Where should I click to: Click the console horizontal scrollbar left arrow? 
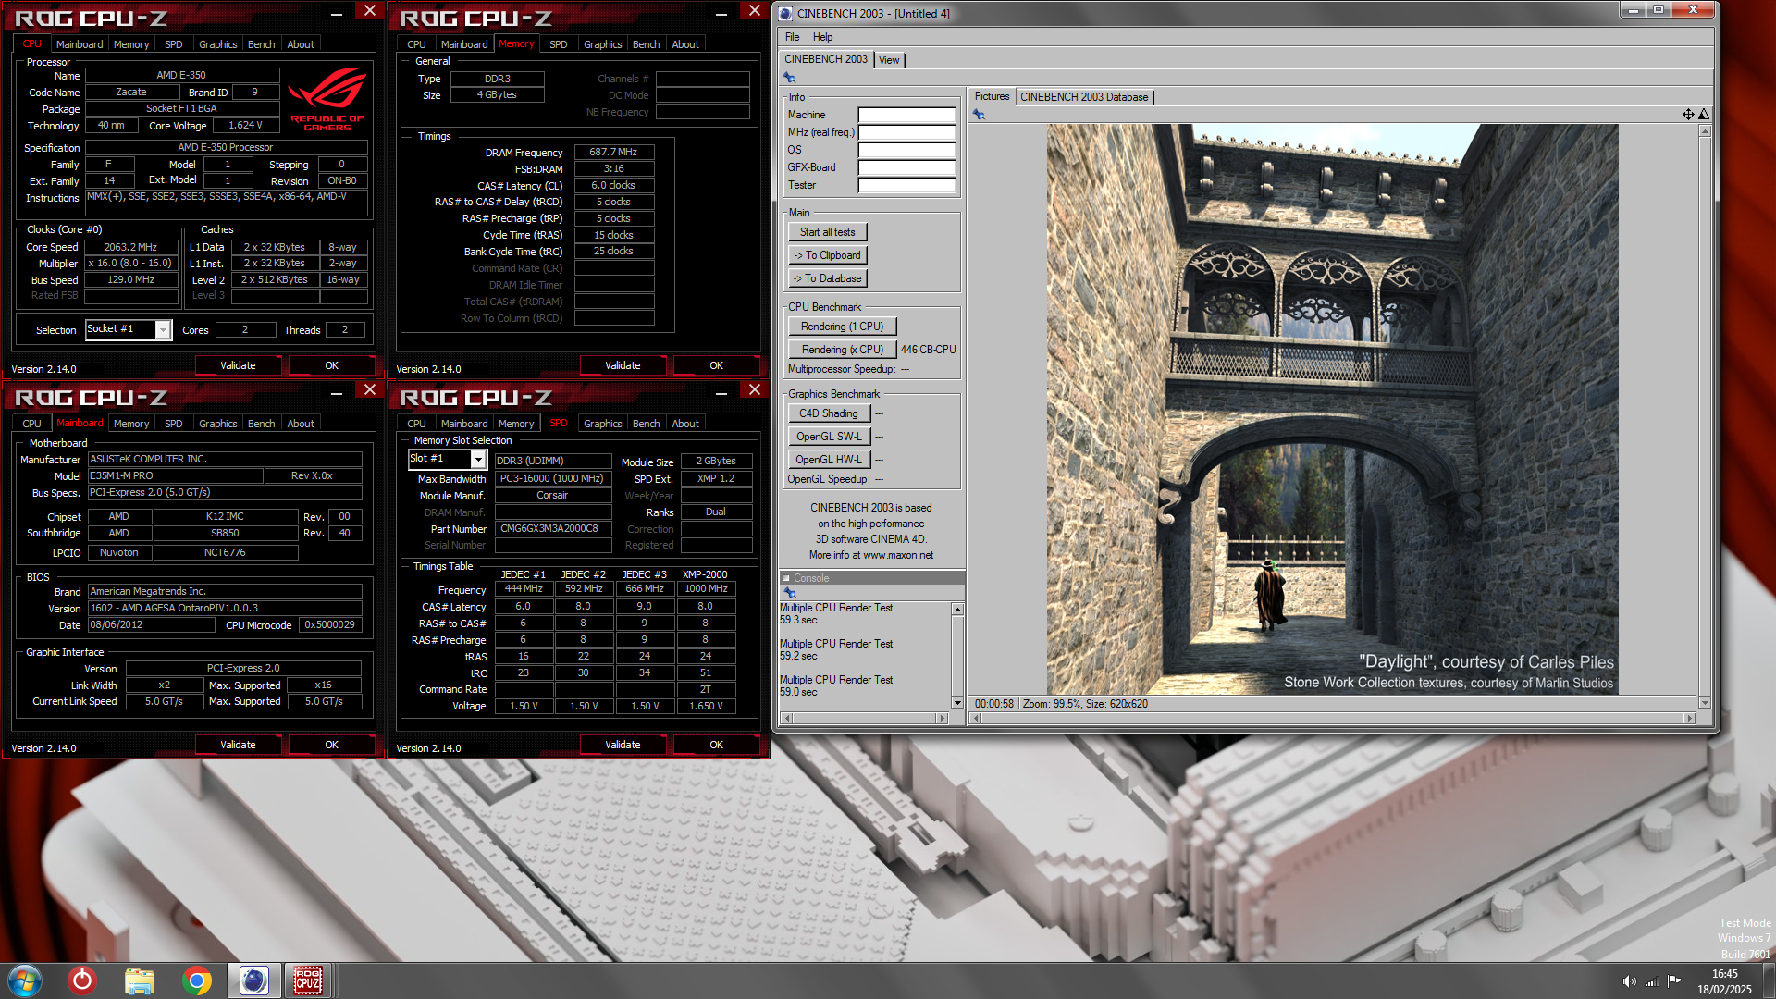coord(787,718)
